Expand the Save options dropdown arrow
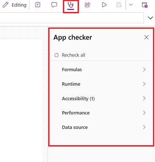The width and height of the screenshot is (155, 162). pos(131,5)
